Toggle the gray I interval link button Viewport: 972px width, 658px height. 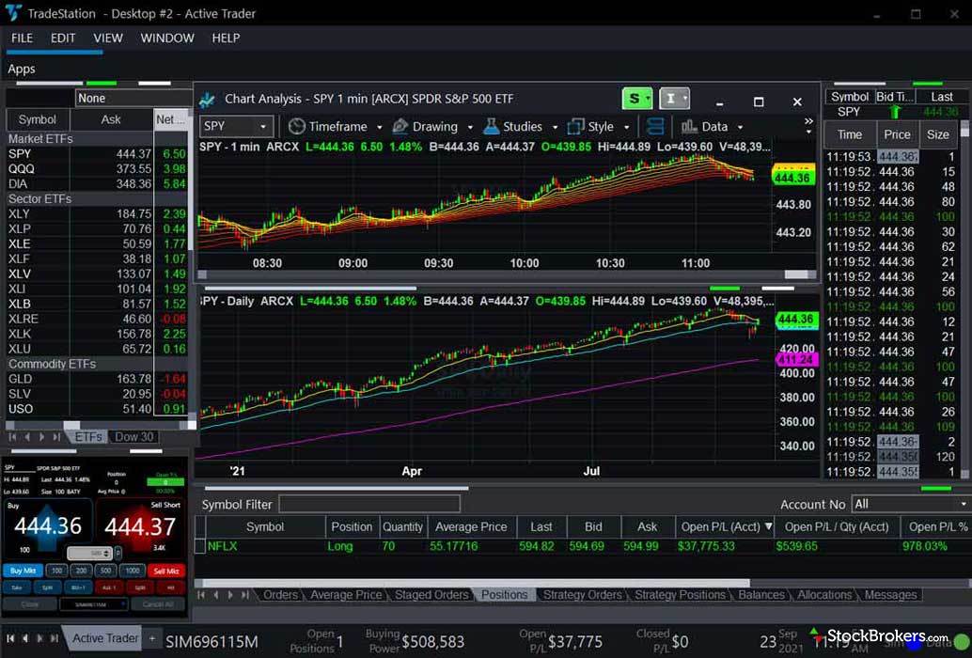coord(673,99)
